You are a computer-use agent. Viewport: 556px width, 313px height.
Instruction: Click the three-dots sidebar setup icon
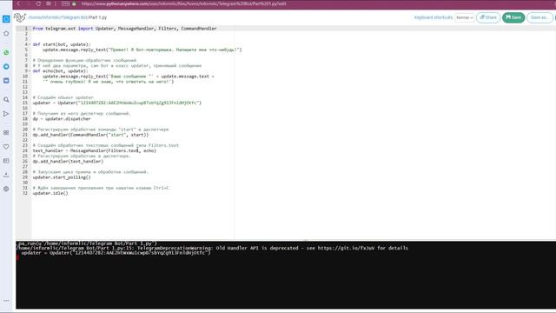pos(6,300)
